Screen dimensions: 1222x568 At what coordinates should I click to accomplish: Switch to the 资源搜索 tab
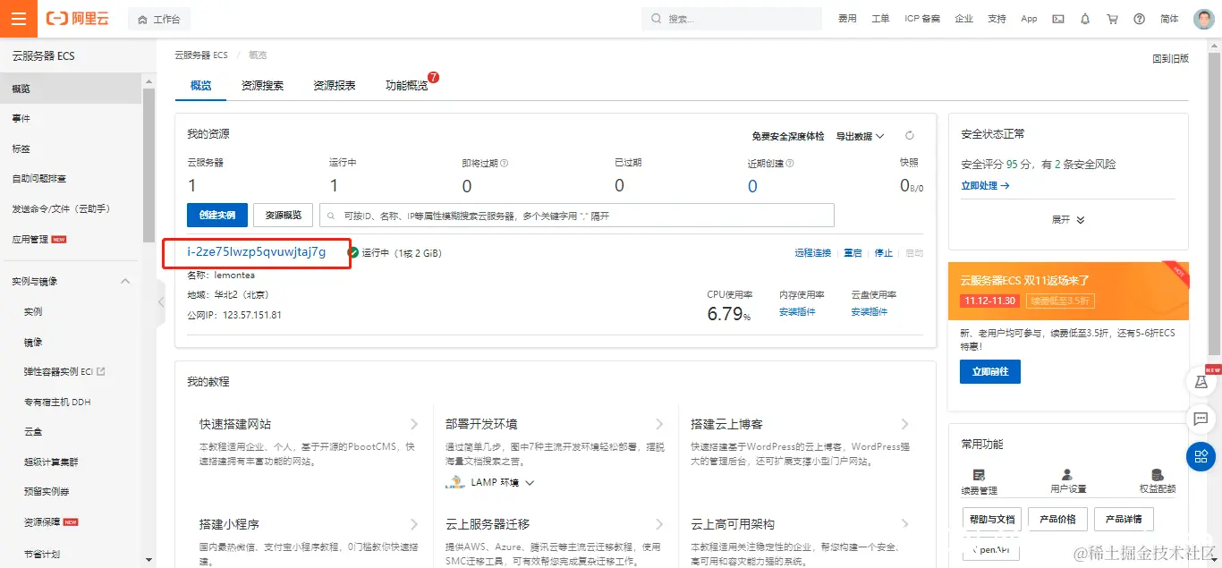tap(262, 85)
